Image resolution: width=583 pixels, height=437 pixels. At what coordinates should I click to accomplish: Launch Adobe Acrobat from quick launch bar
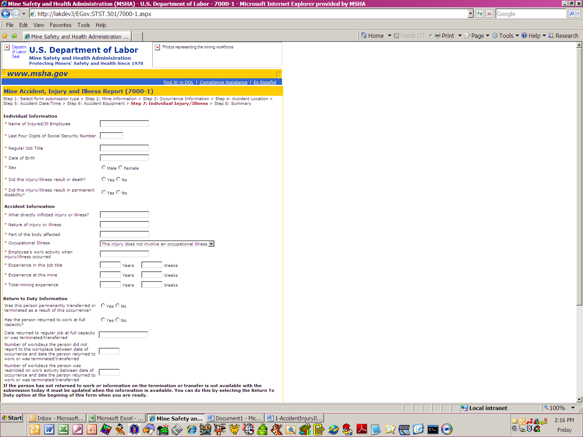[361, 429]
